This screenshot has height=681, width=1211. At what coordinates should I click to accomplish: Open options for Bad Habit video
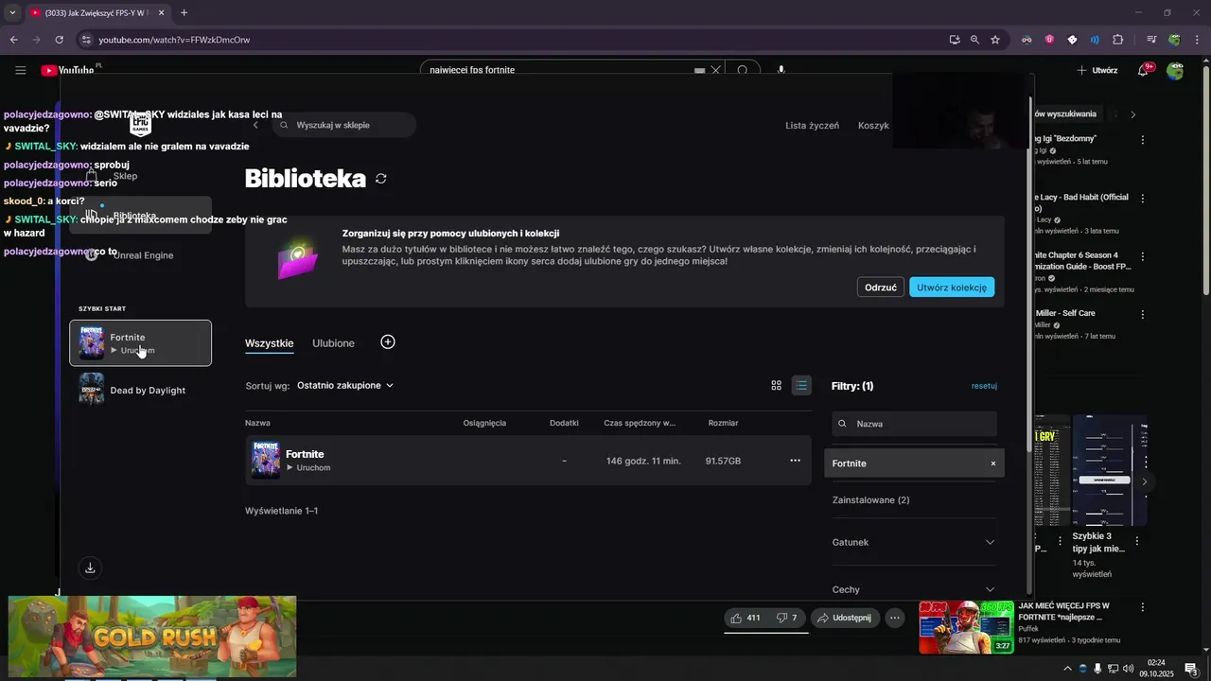1143,199
